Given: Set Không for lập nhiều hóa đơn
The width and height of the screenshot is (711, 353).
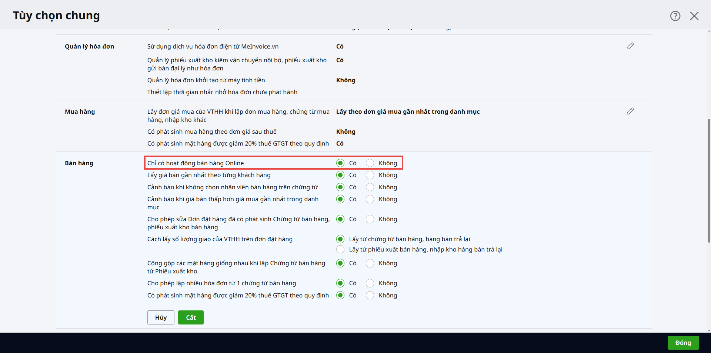Looking at the screenshot, I should pos(370,283).
